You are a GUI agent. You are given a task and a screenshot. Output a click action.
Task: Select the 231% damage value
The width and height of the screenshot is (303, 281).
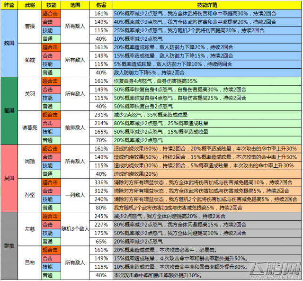(x=101, y=115)
